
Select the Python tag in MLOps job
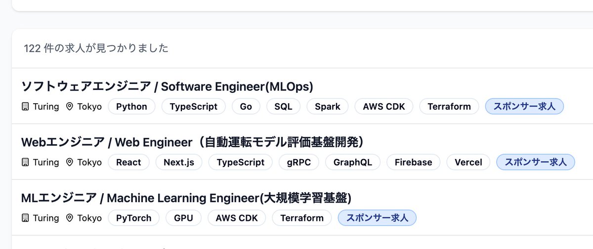tap(131, 106)
